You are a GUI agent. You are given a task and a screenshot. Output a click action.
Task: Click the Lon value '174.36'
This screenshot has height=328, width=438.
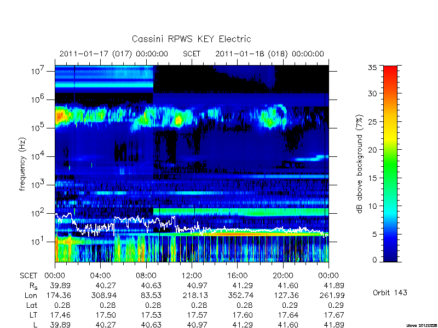[58, 295]
